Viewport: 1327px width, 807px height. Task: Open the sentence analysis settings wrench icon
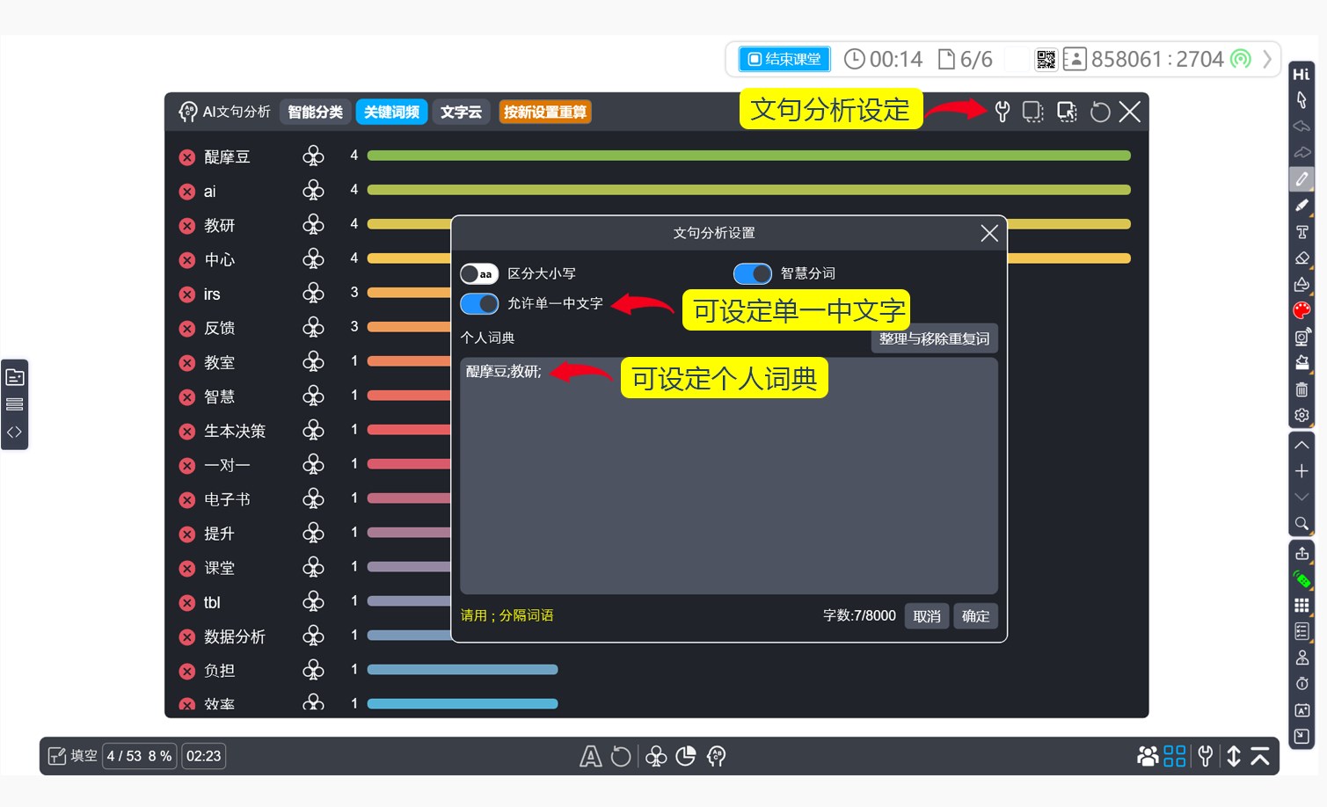[x=1002, y=112]
